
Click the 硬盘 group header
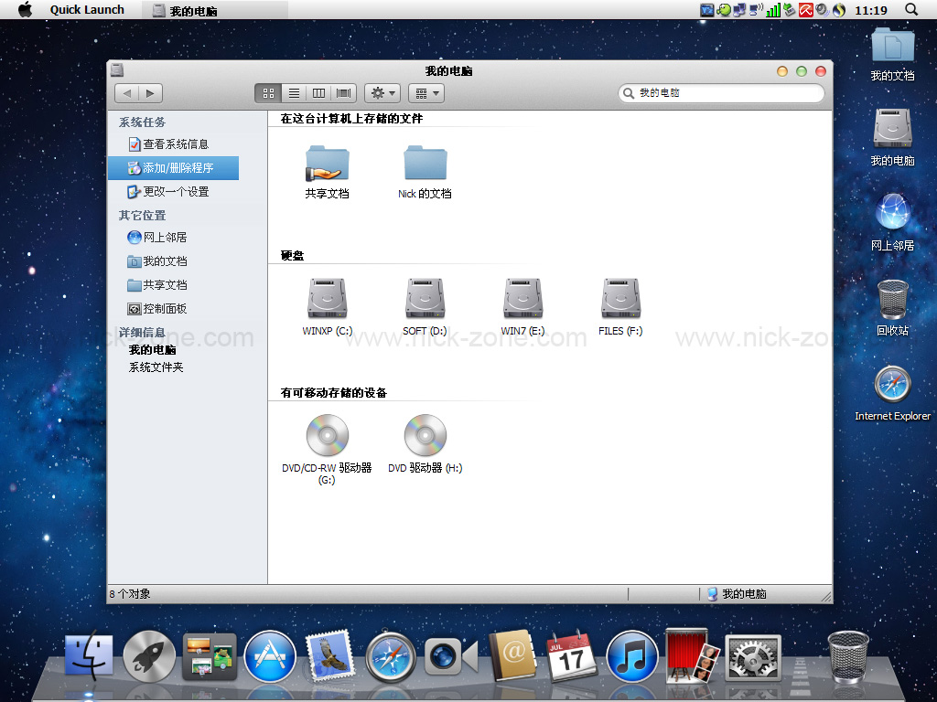[x=292, y=256]
